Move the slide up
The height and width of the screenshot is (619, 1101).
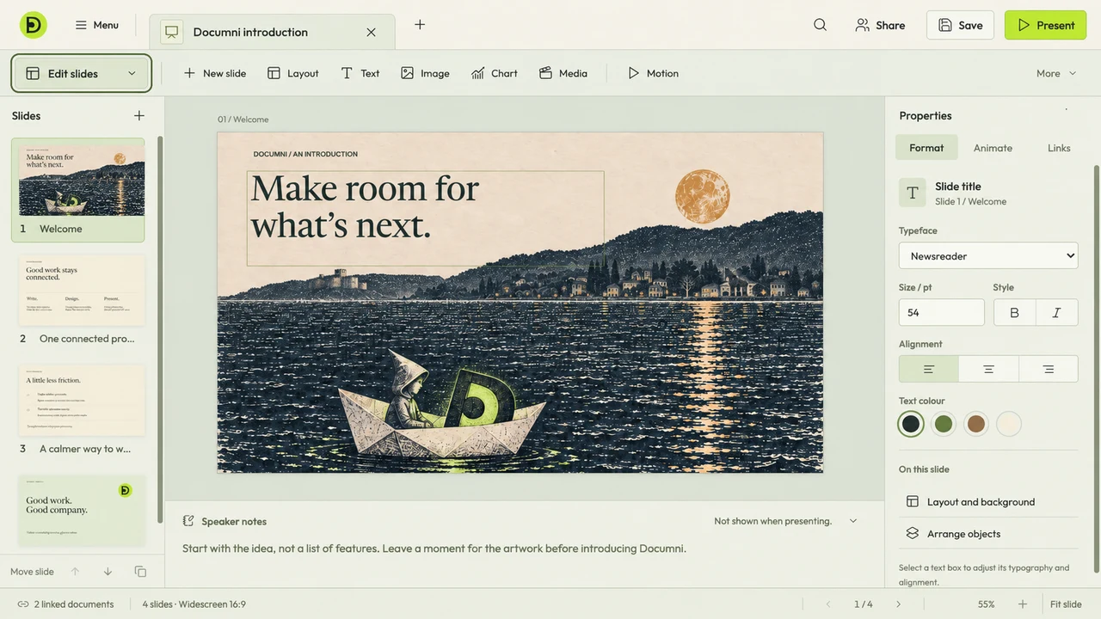(x=75, y=572)
